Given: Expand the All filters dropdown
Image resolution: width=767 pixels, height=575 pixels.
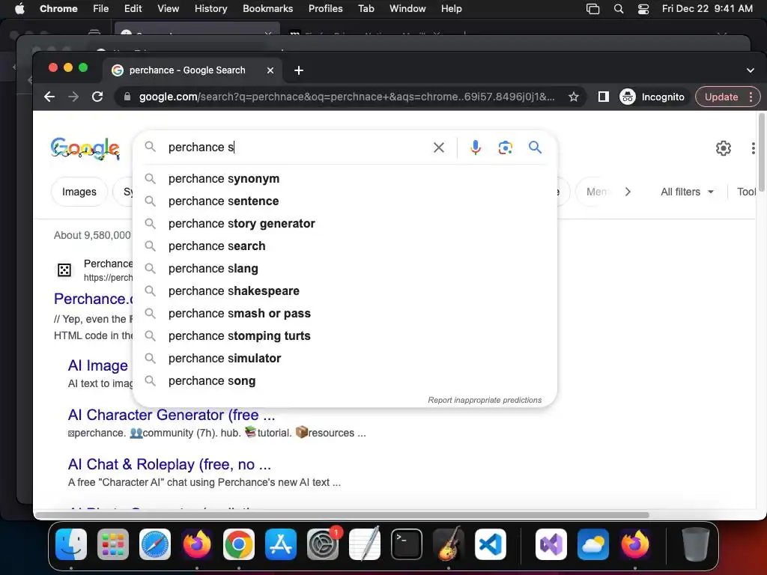Looking at the screenshot, I should pos(687,192).
